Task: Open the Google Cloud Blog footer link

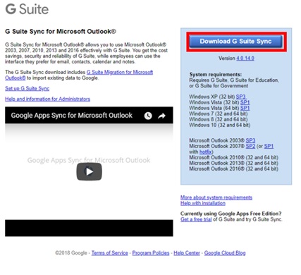Action: tap(225, 253)
